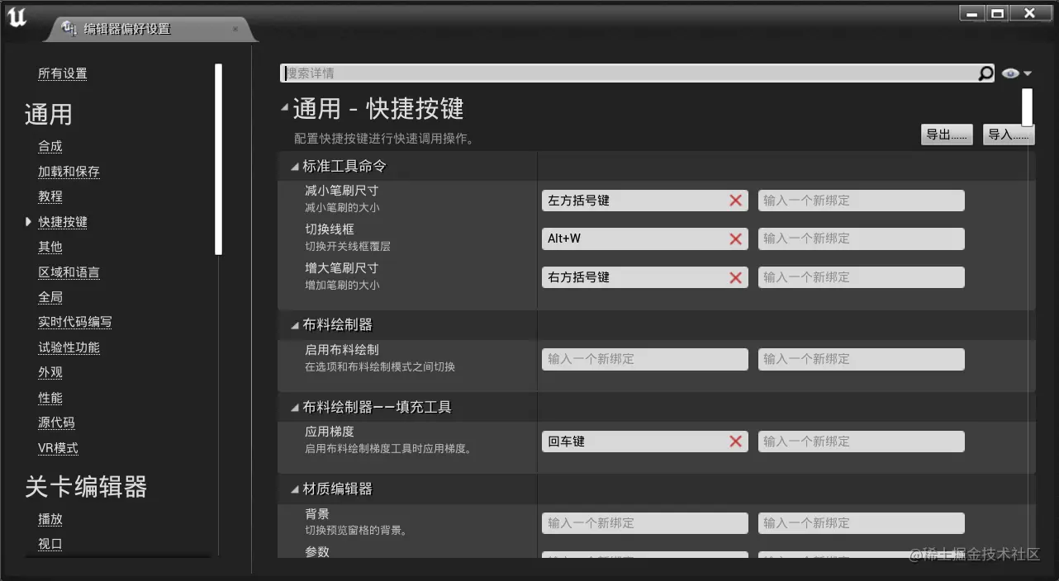Click the search magnifier icon
The image size is (1059, 581).
(985, 73)
